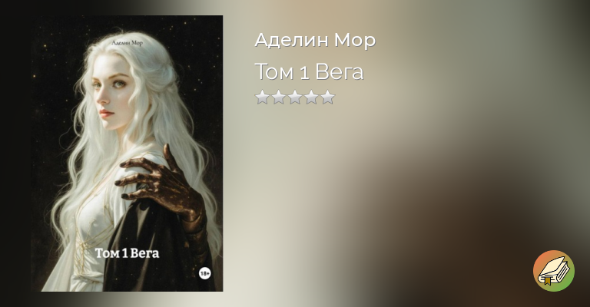Screen dimensions: 590x307
Task: Click the fifth rating star
Action: click(x=327, y=97)
